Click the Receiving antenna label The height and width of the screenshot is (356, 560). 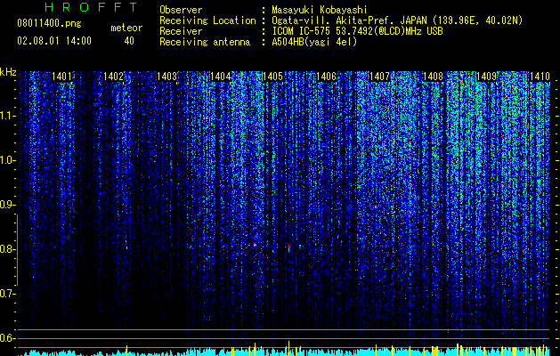click(x=205, y=42)
